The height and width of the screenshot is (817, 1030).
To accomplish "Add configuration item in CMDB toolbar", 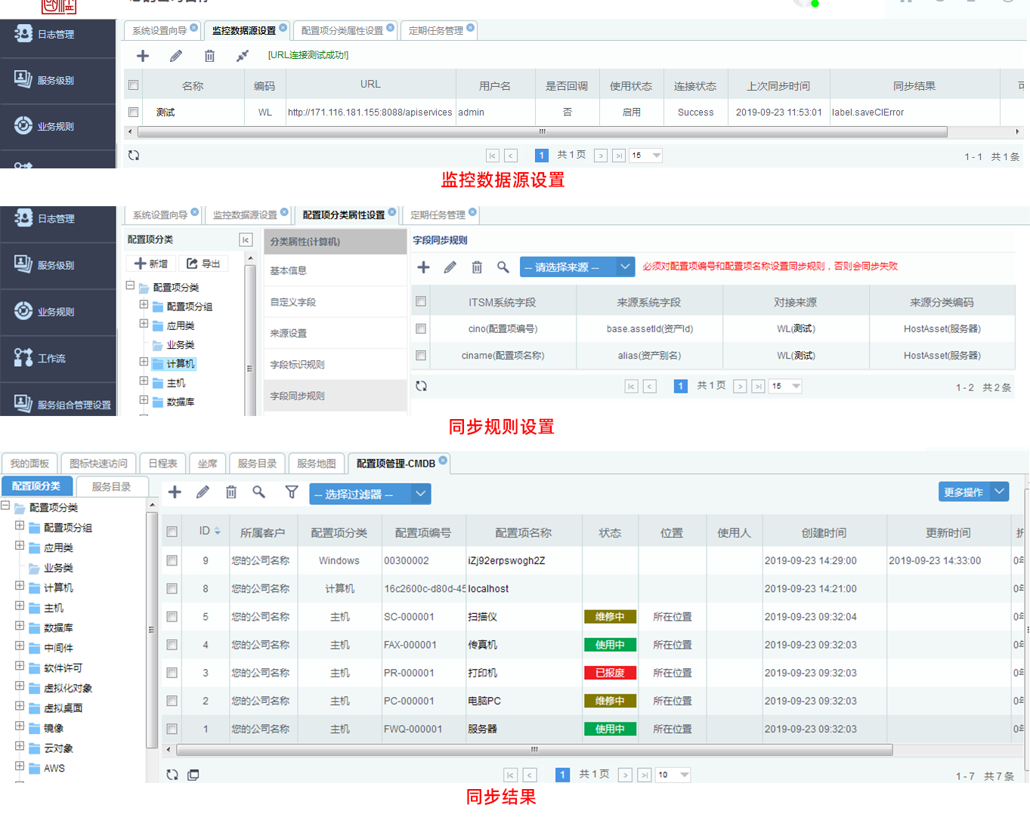I will (175, 492).
